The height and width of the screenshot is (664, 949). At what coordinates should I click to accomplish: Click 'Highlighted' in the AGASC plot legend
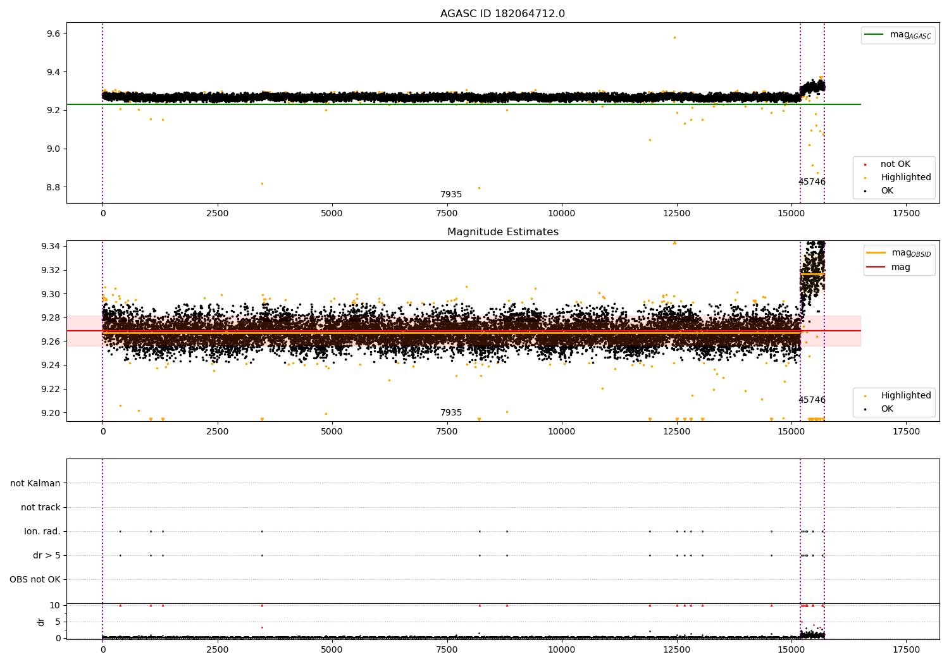point(898,178)
